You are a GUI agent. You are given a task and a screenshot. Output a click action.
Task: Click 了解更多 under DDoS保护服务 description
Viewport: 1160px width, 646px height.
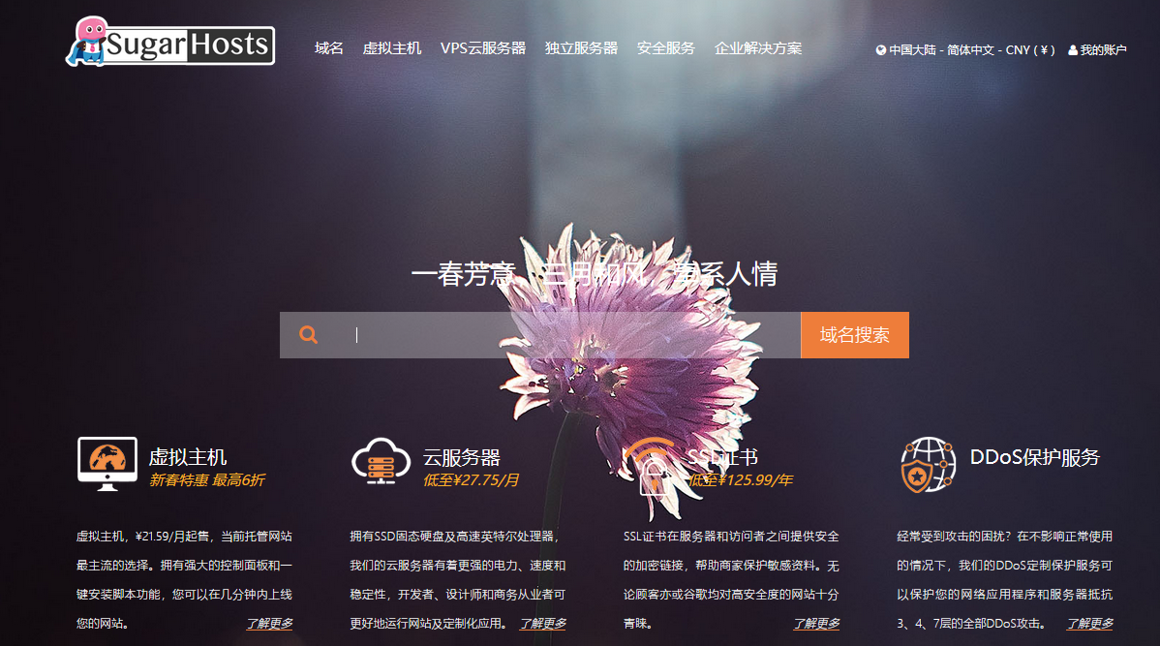point(1090,624)
